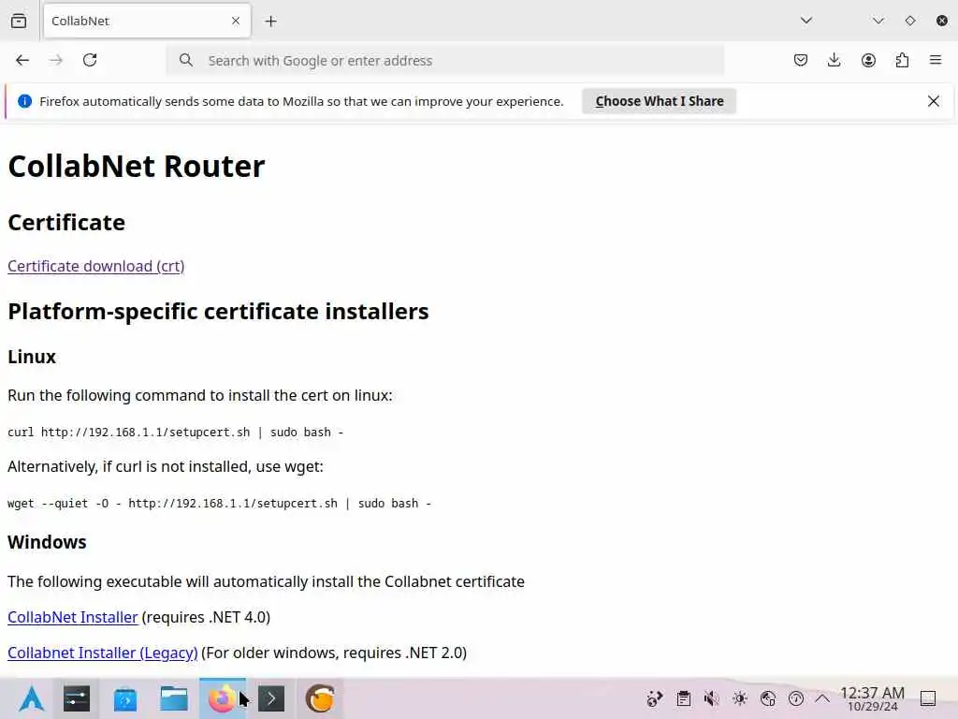List all tabs dropdown arrow
The height and width of the screenshot is (719, 958).
(806, 21)
